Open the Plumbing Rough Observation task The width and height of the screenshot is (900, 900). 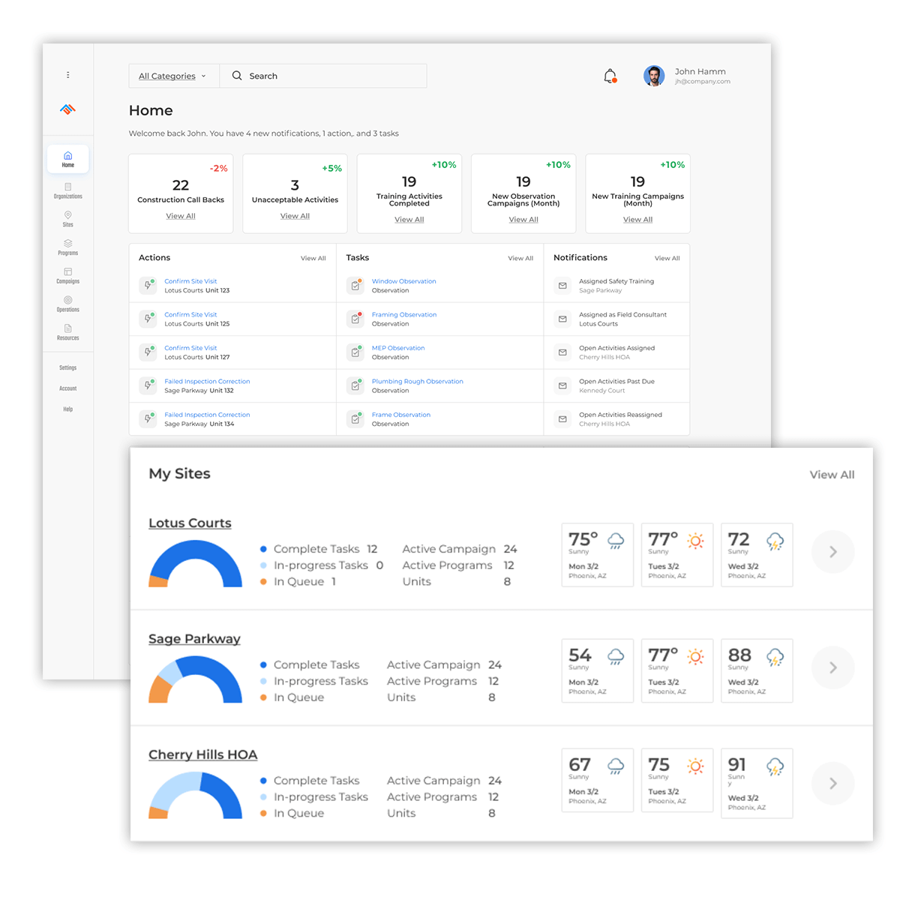click(x=418, y=382)
